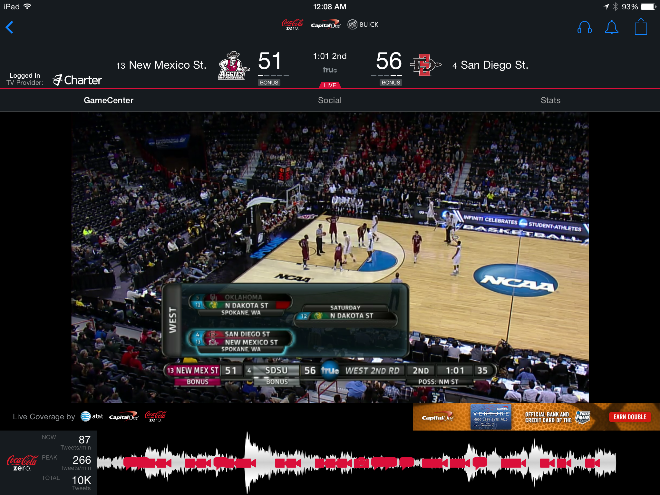
Task: Select the GameCenter tab
Action: pos(109,100)
